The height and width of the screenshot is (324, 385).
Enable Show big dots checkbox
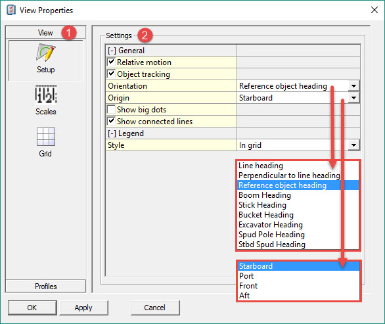click(111, 109)
